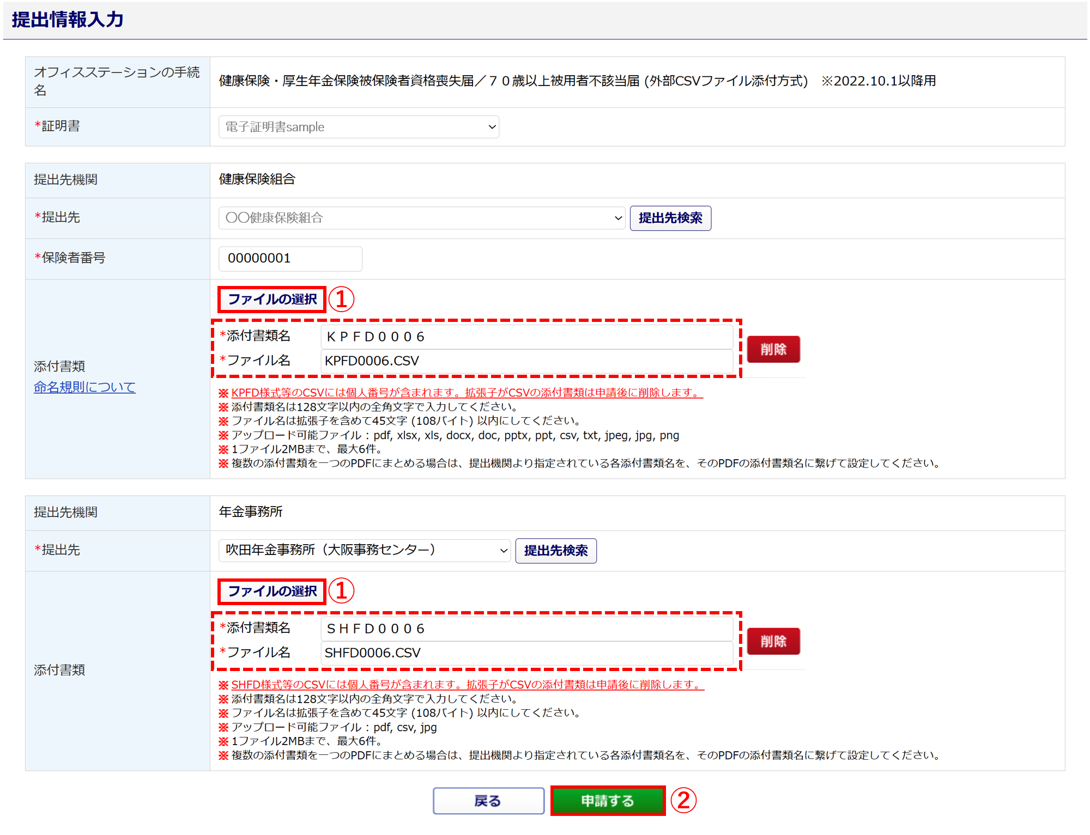Click the 提出情報入力 page heading
The height and width of the screenshot is (835, 1090).
pyautogui.click(x=68, y=20)
